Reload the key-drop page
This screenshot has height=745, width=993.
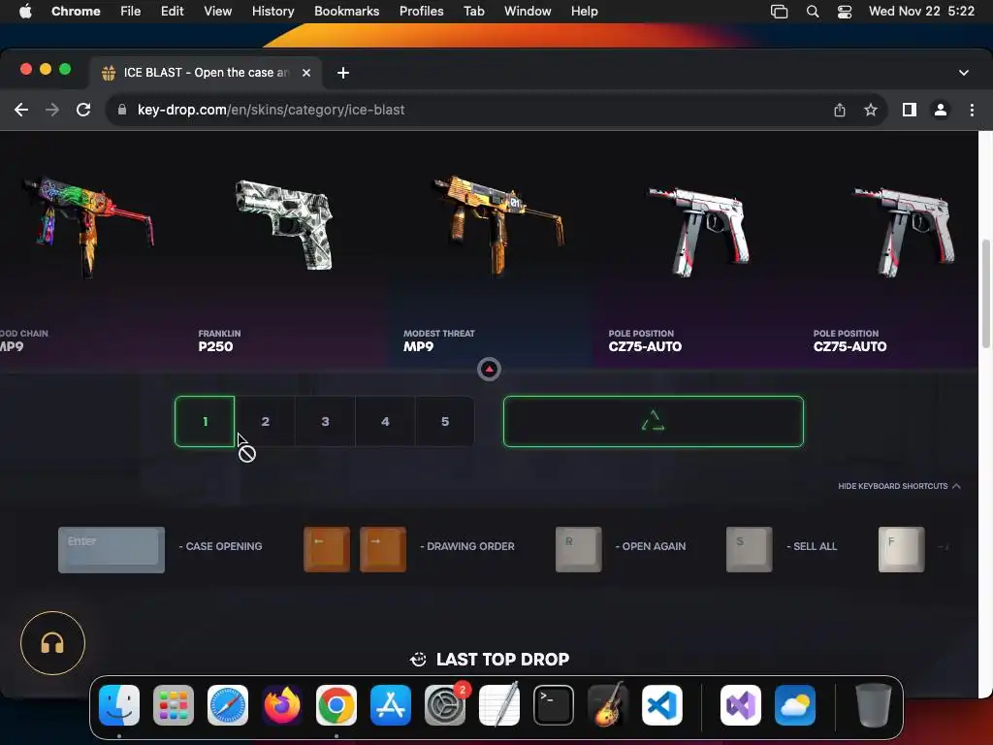click(83, 110)
